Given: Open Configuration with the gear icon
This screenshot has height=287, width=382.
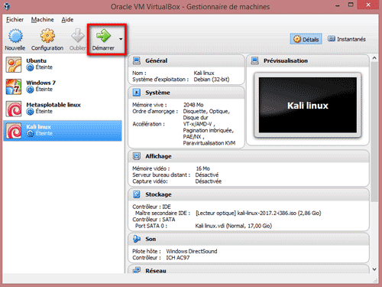Looking at the screenshot, I should click(47, 36).
